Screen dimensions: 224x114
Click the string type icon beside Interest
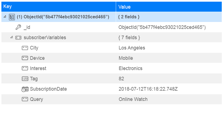point(25,68)
